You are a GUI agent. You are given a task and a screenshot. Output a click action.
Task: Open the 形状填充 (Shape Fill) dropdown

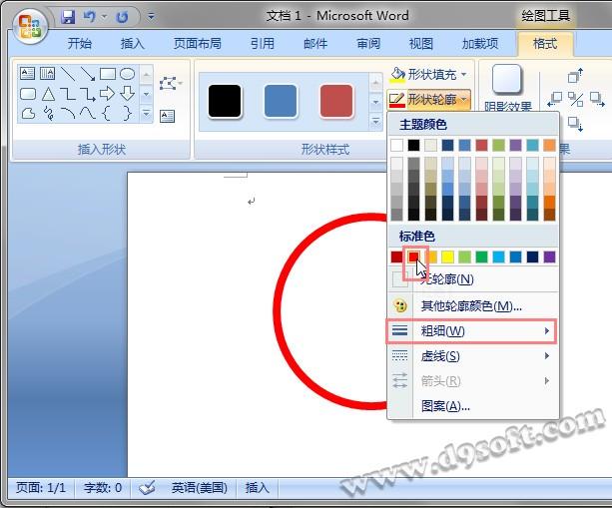click(x=425, y=74)
